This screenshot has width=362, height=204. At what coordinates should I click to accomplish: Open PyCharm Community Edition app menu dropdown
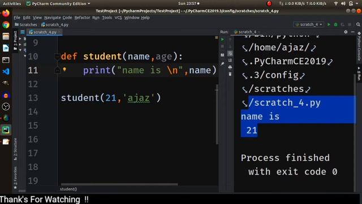tap(58, 4)
